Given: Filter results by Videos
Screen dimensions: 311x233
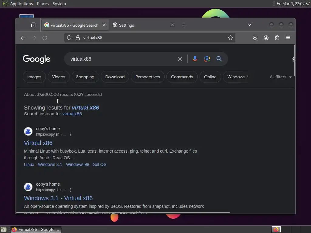Looking at the screenshot, I should point(59,77).
